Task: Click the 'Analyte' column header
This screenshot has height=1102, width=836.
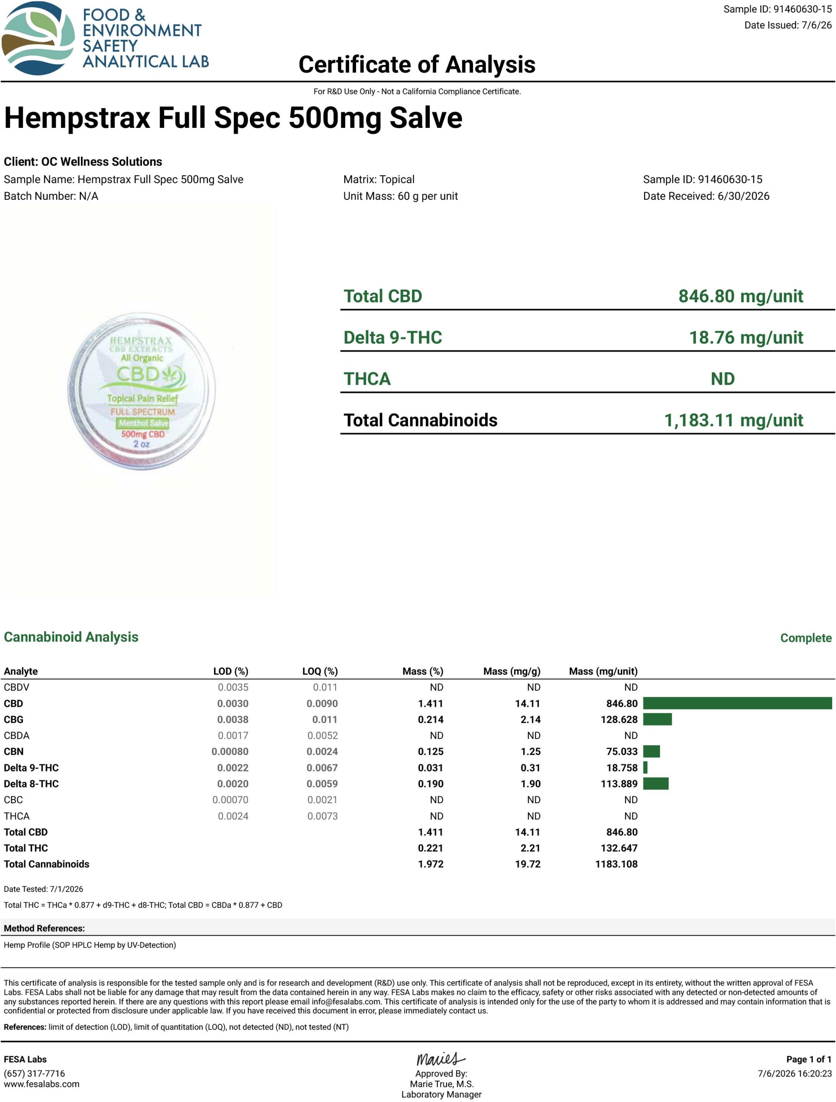Action: point(21,672)
